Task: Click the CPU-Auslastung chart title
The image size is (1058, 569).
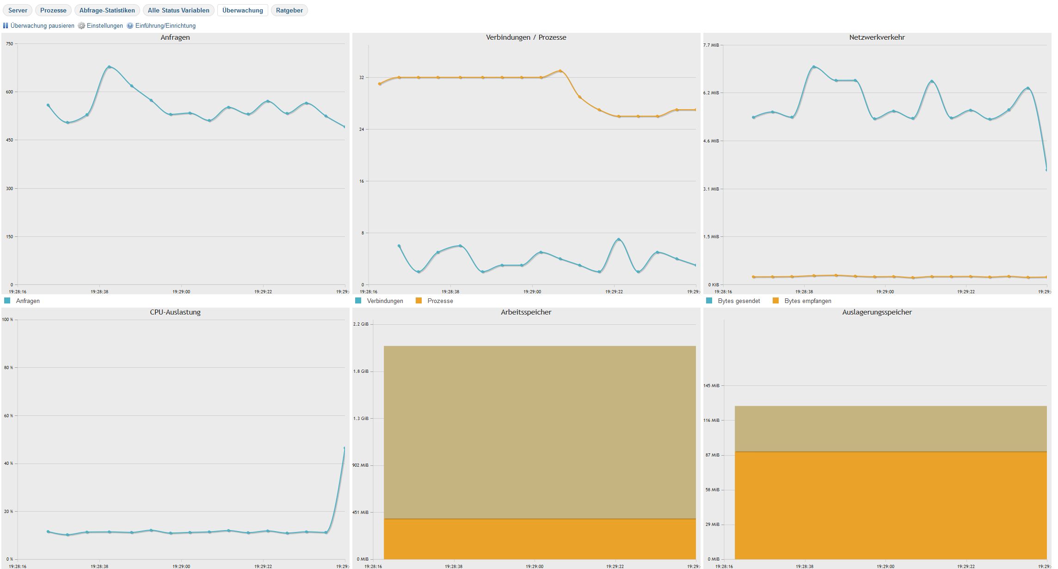Action: (x=175, y=312)
